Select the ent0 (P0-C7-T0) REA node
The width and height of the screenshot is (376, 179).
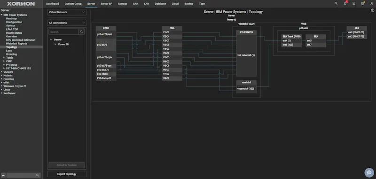point(357,32)
